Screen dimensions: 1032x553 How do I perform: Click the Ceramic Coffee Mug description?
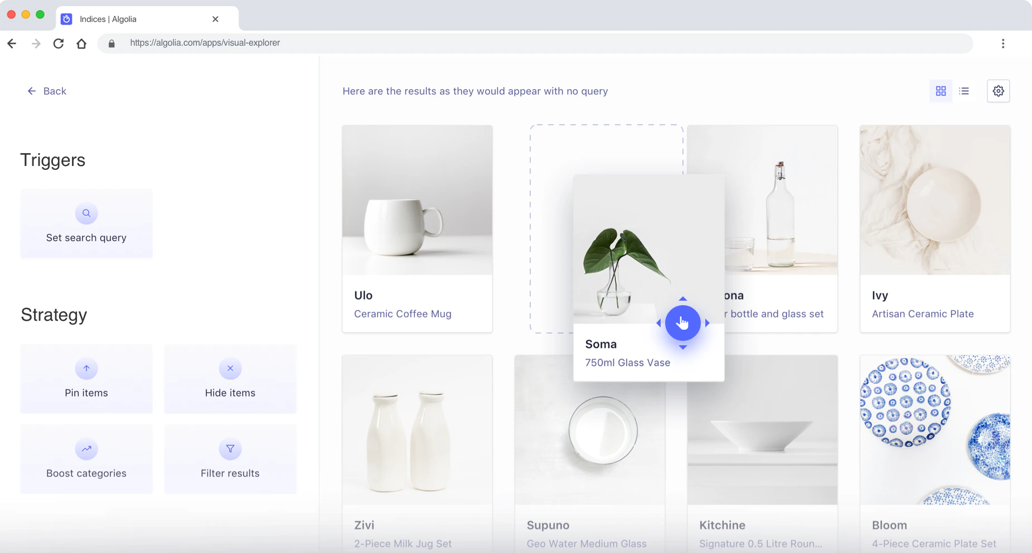tap(403, 314)
